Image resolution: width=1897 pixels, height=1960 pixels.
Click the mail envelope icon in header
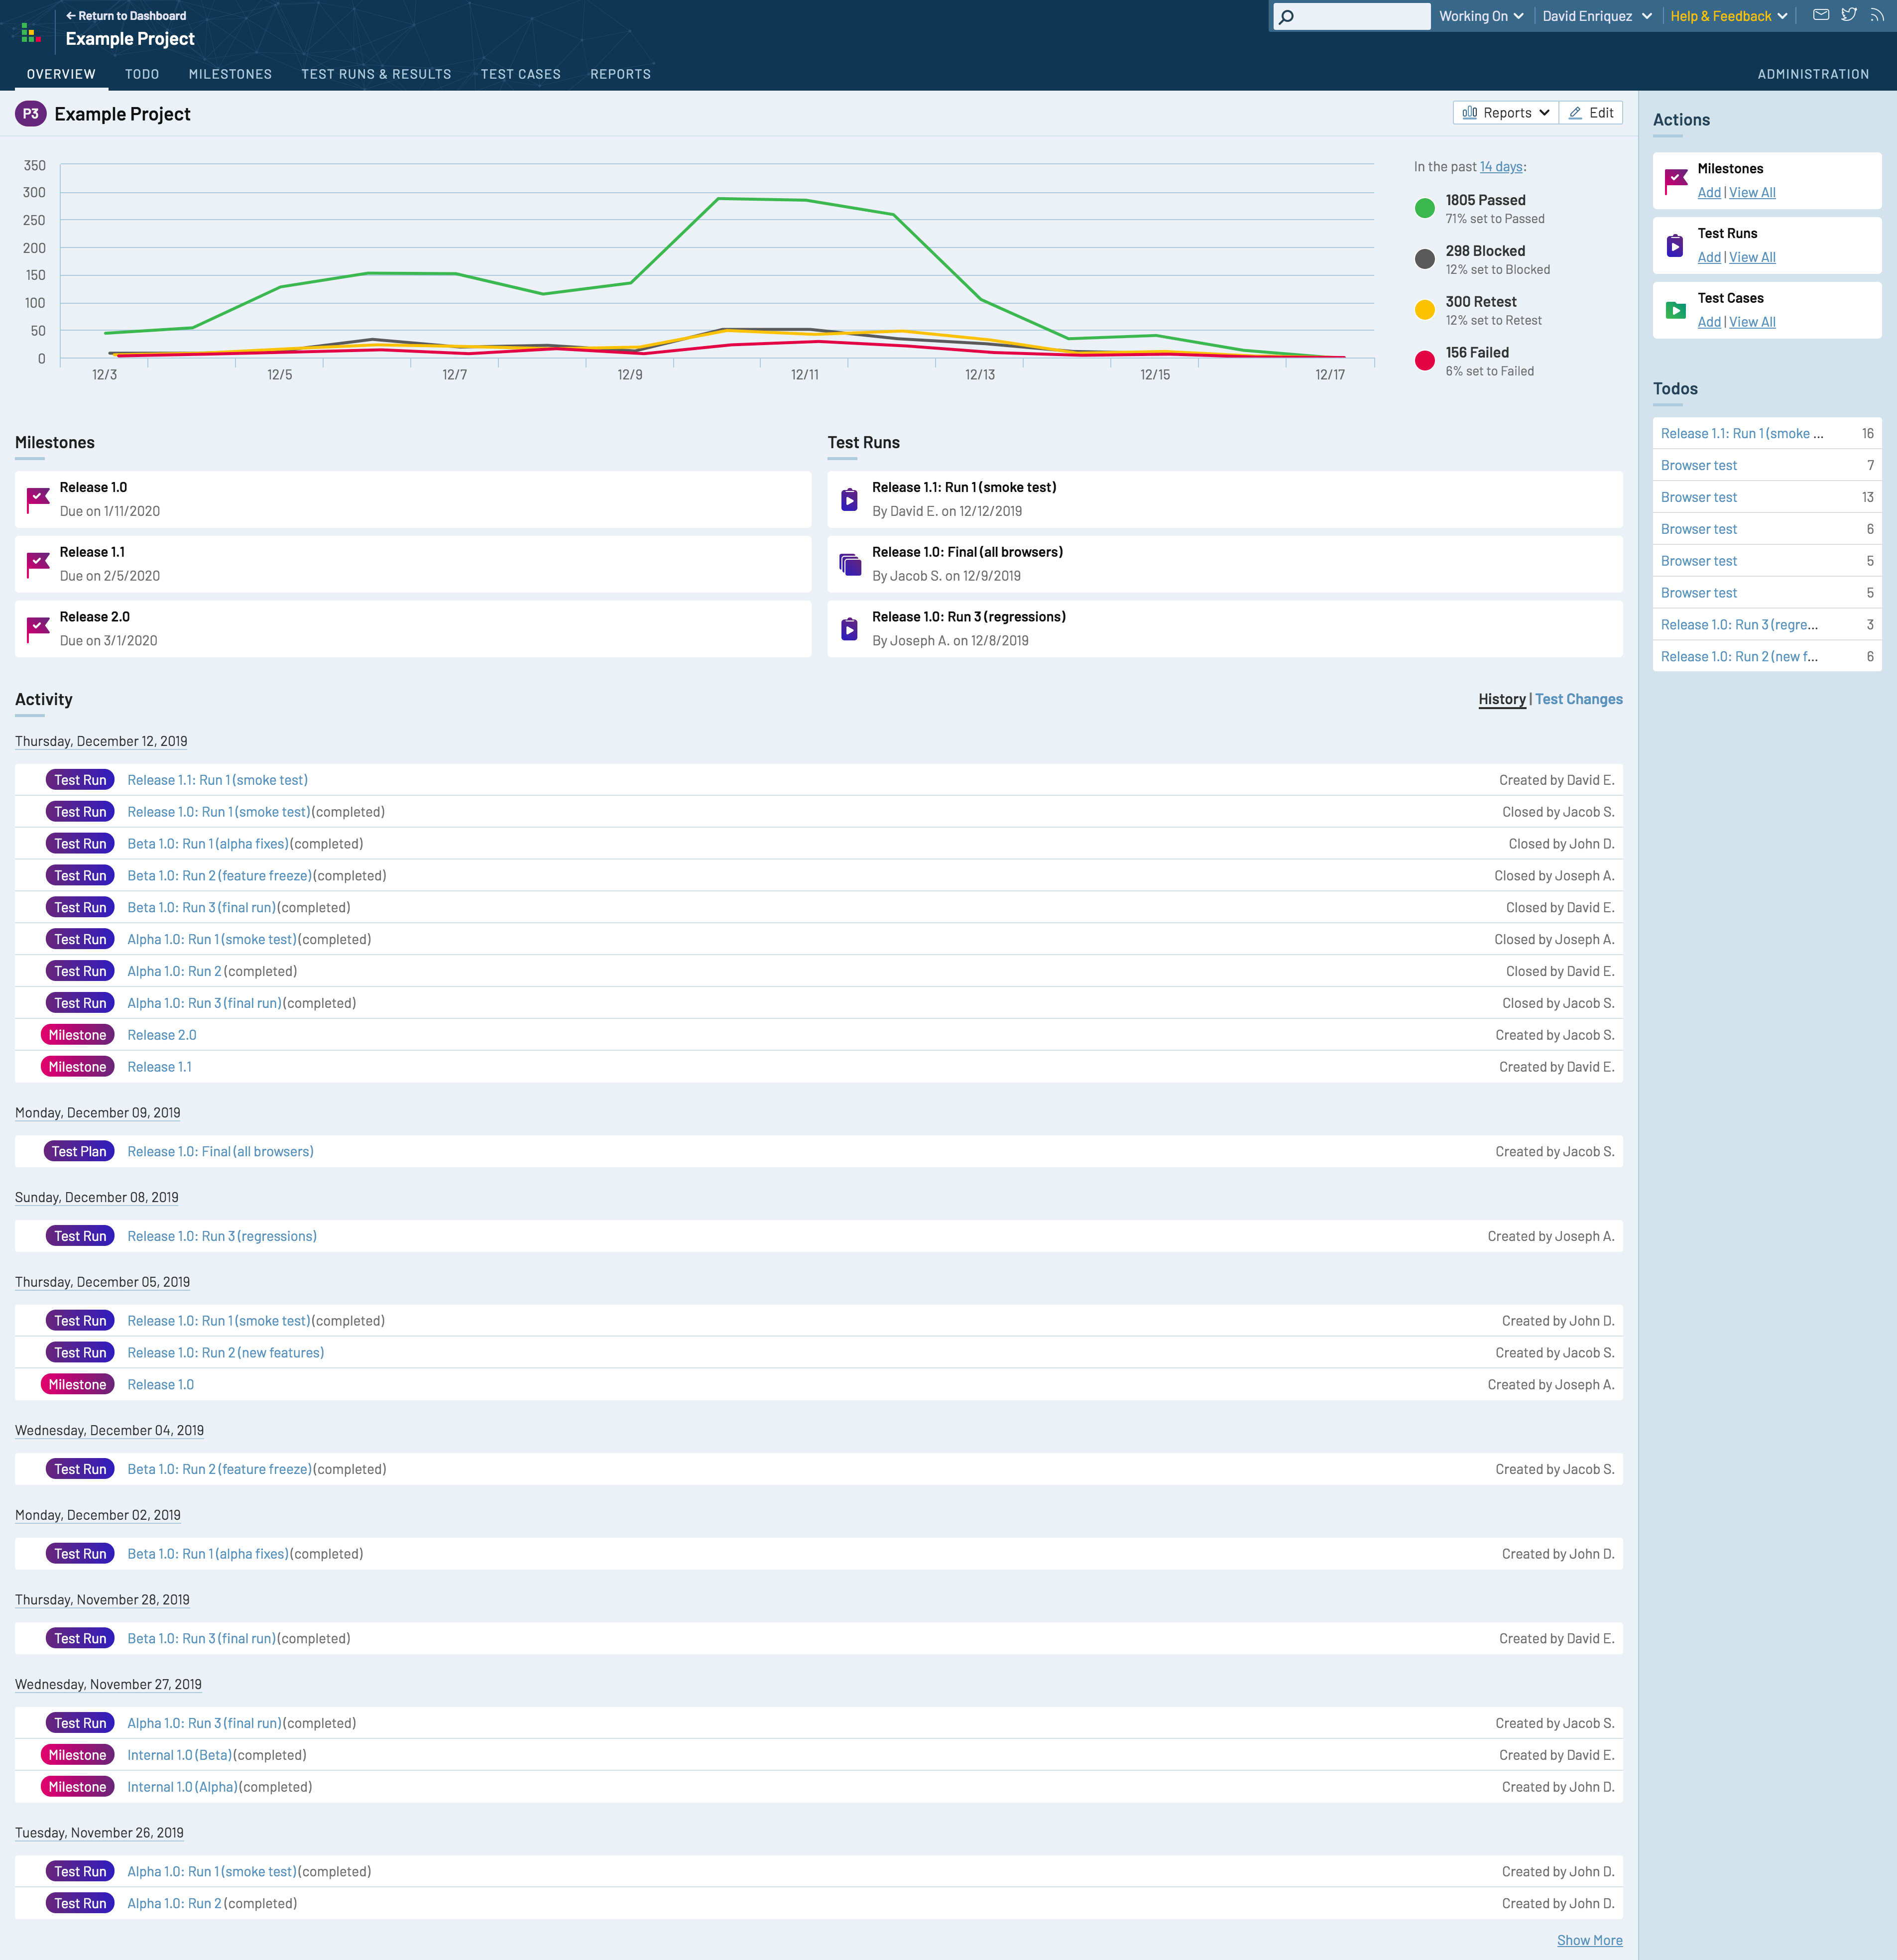pyautogui.click(x=1821, y=15)
